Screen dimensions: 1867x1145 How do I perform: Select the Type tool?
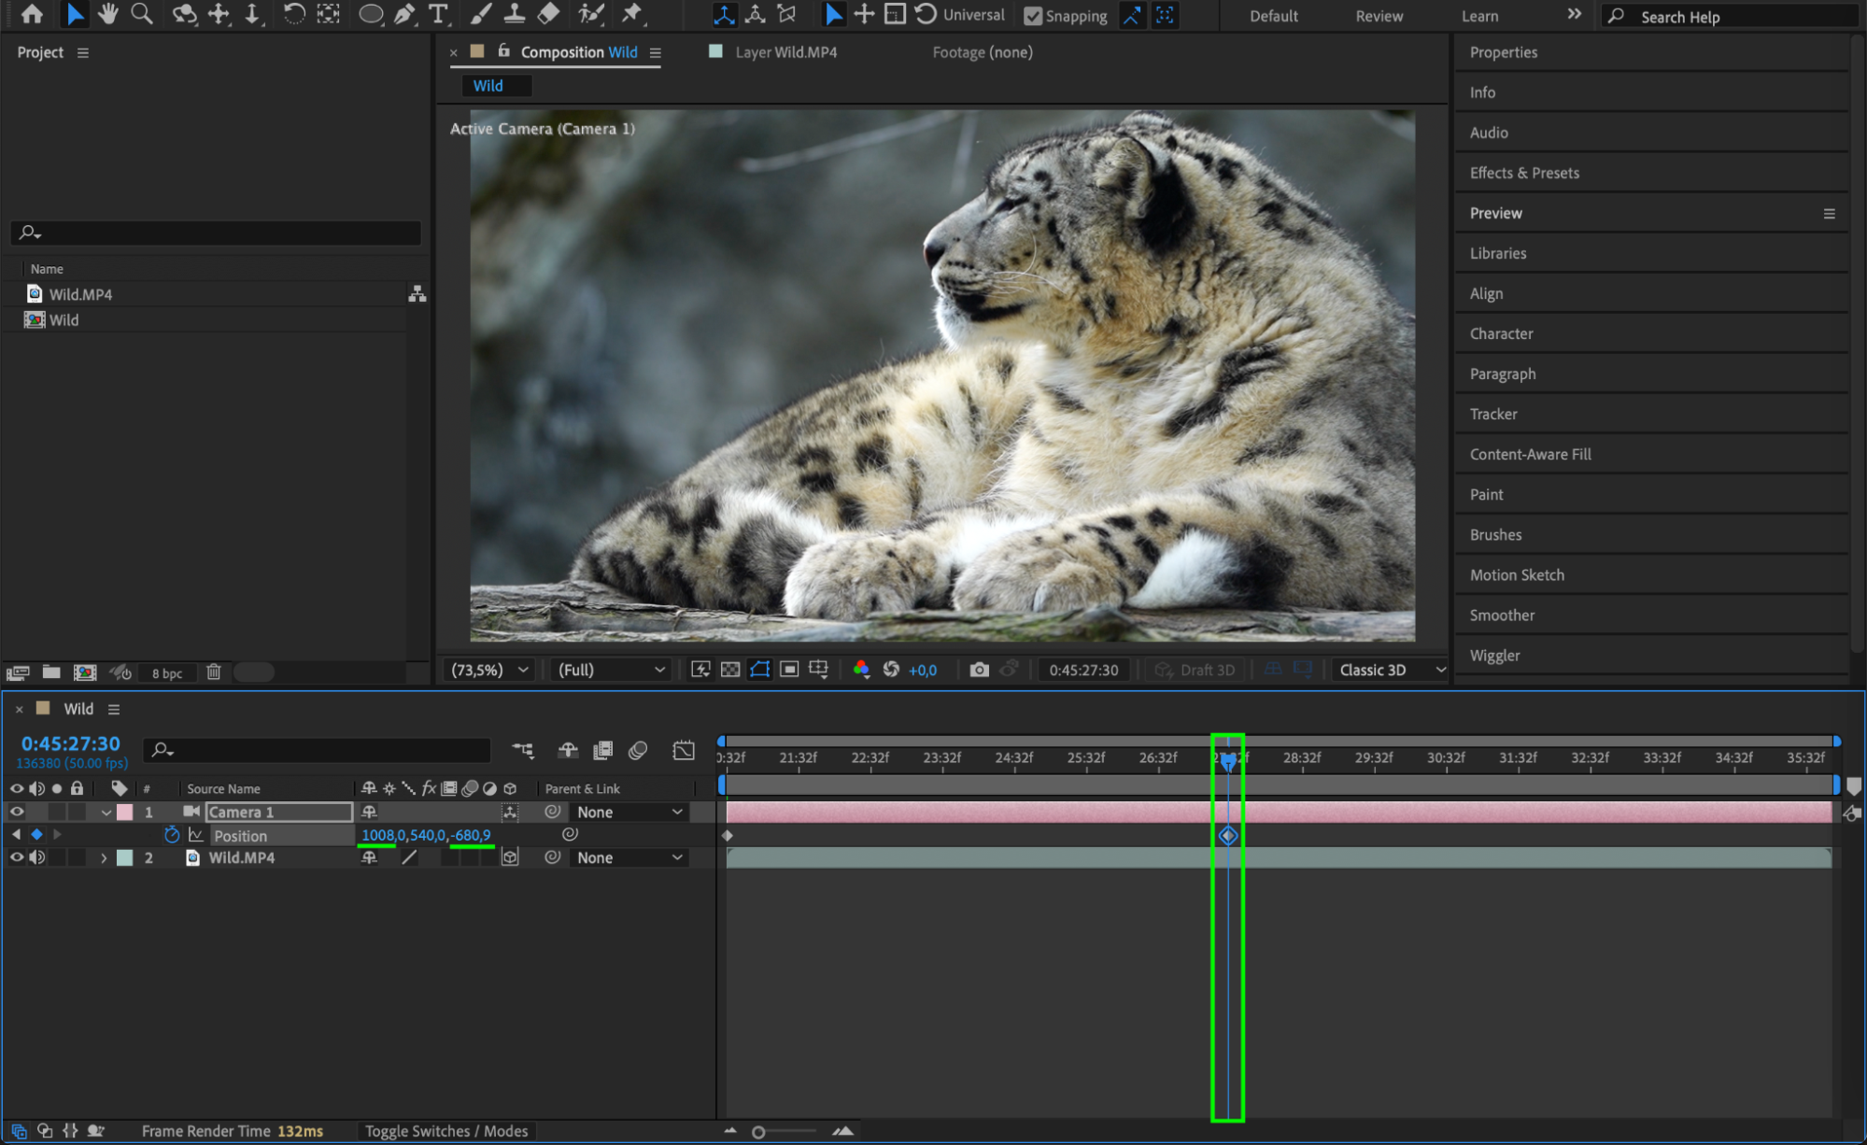437,14
